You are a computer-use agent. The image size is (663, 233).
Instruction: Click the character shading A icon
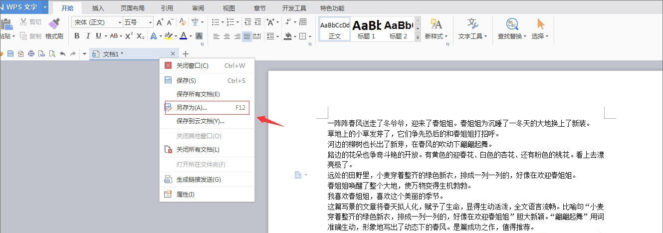click(199, 36)
